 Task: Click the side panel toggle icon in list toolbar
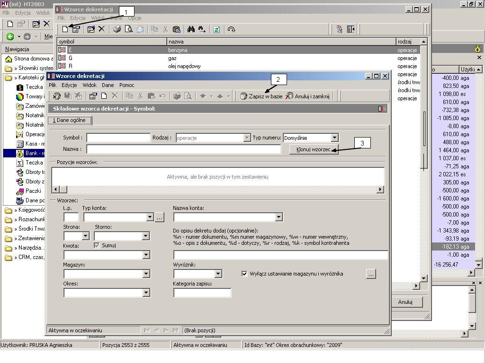pos(351,29)
